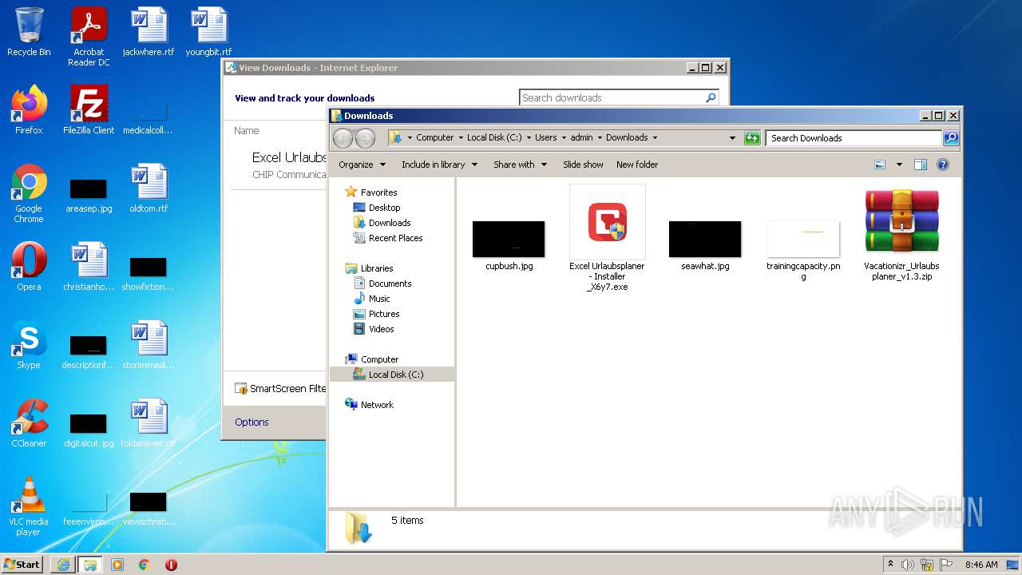Open Internet Explorer from taskbar
Image resolution: width=1022 pixels, height=575 pixels.
[x=63, y=565]
